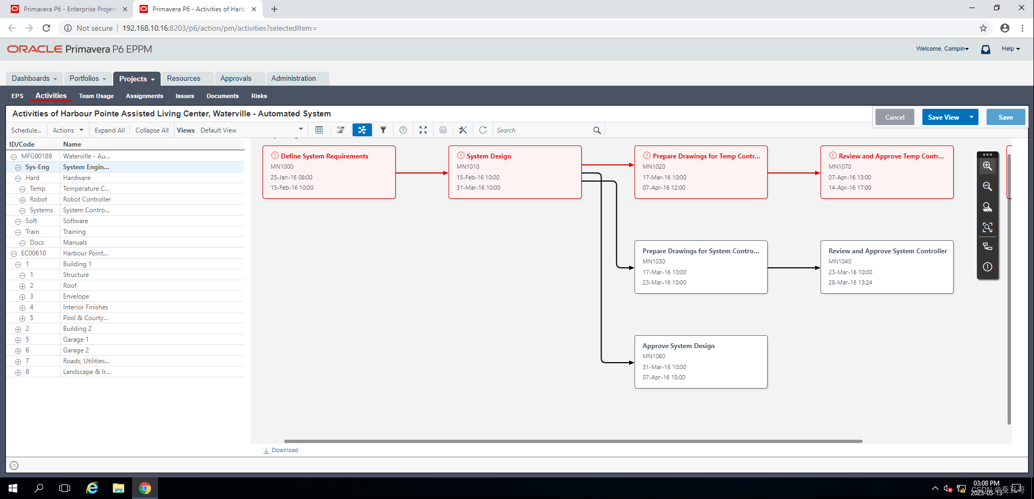Image resolution: width=1034 pixels, height=499 pixels.
Task: Click the search magnifier icon
Action: click(597, 130)
